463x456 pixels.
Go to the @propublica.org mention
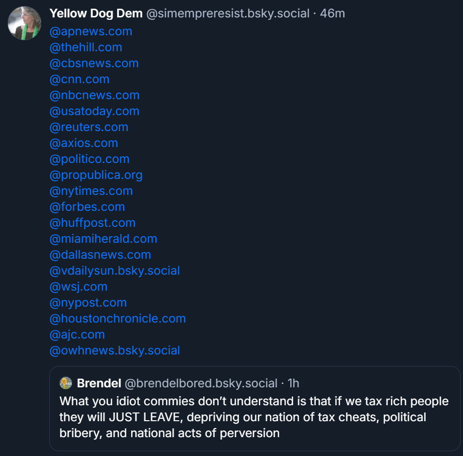(96, 175)
